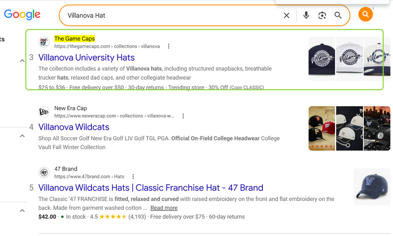Clear the search box with the X icon
The height and width of the screenshot is (236, 393).
(286, 16)
